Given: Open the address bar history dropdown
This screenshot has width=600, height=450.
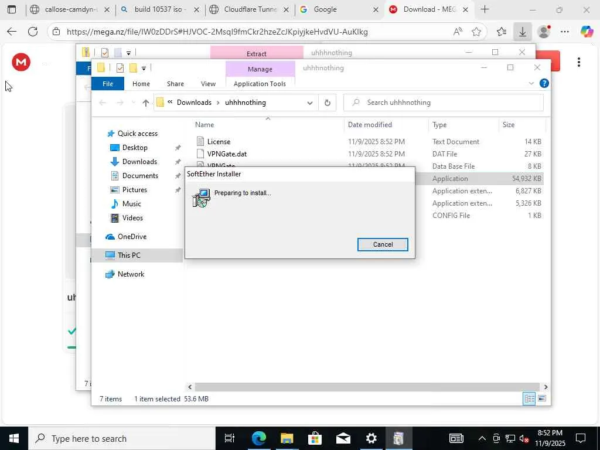Looking at the screenshot, I should (x=309, y=103).
